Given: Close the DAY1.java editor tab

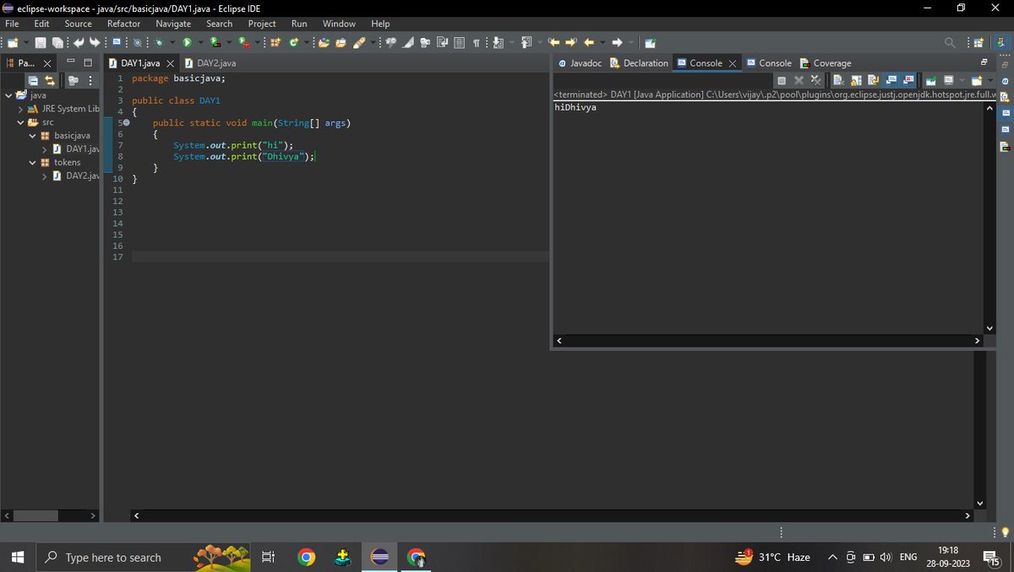Looking at the screenshot, I should pyautogui.click(x=170, y=63).
